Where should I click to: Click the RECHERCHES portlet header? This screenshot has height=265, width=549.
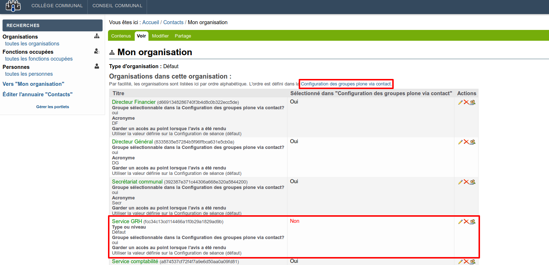[52, 26]
